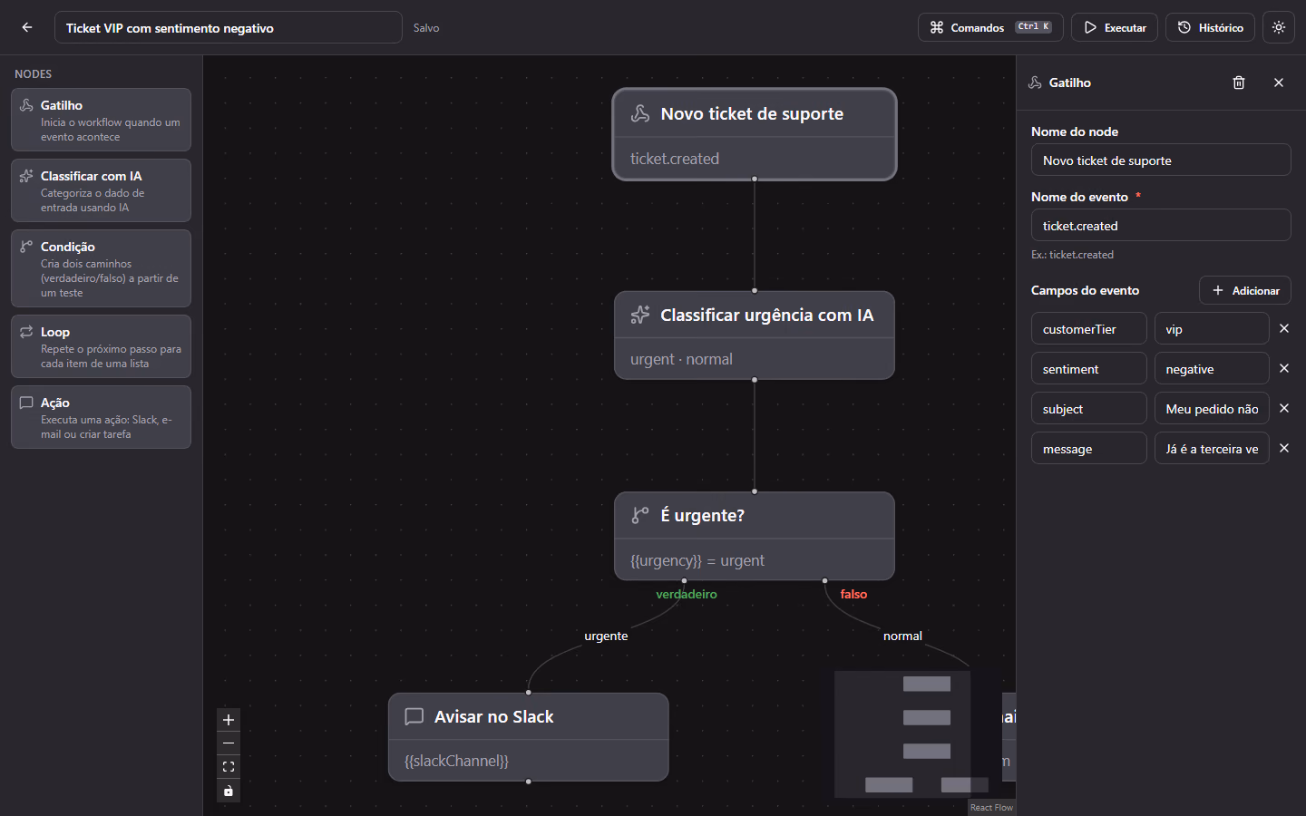This screenshot has height=816, width=1306.
Task: Toggle canvas interactivity lock
Action: pos(229,791)
